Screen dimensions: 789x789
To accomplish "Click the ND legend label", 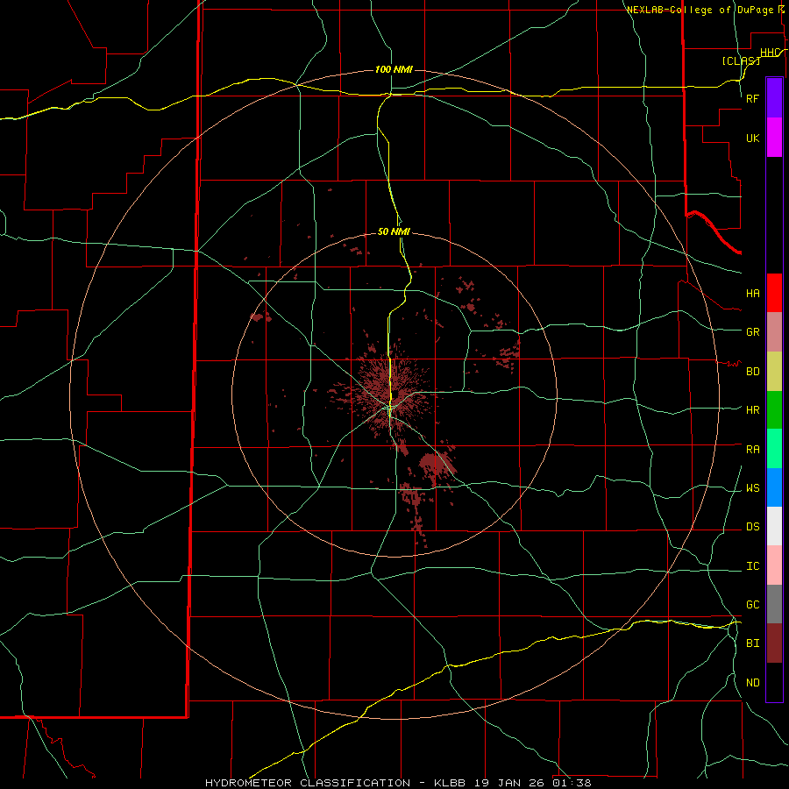I will (752, 683).
